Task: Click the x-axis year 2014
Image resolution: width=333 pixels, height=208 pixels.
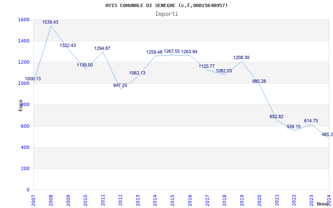Action: coord(155,201)
